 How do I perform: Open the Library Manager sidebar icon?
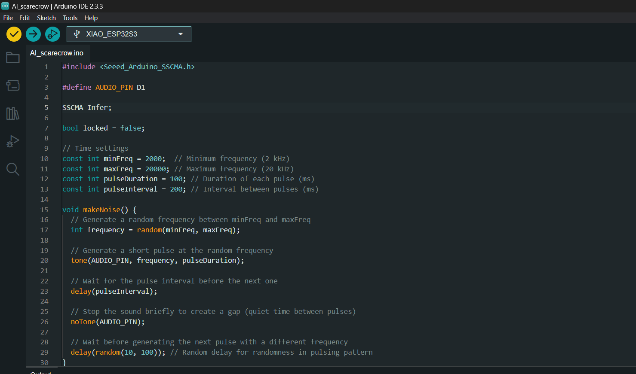tap(13, 113)
